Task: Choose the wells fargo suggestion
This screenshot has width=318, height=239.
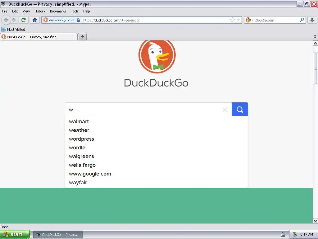Action: click(157, 165)
